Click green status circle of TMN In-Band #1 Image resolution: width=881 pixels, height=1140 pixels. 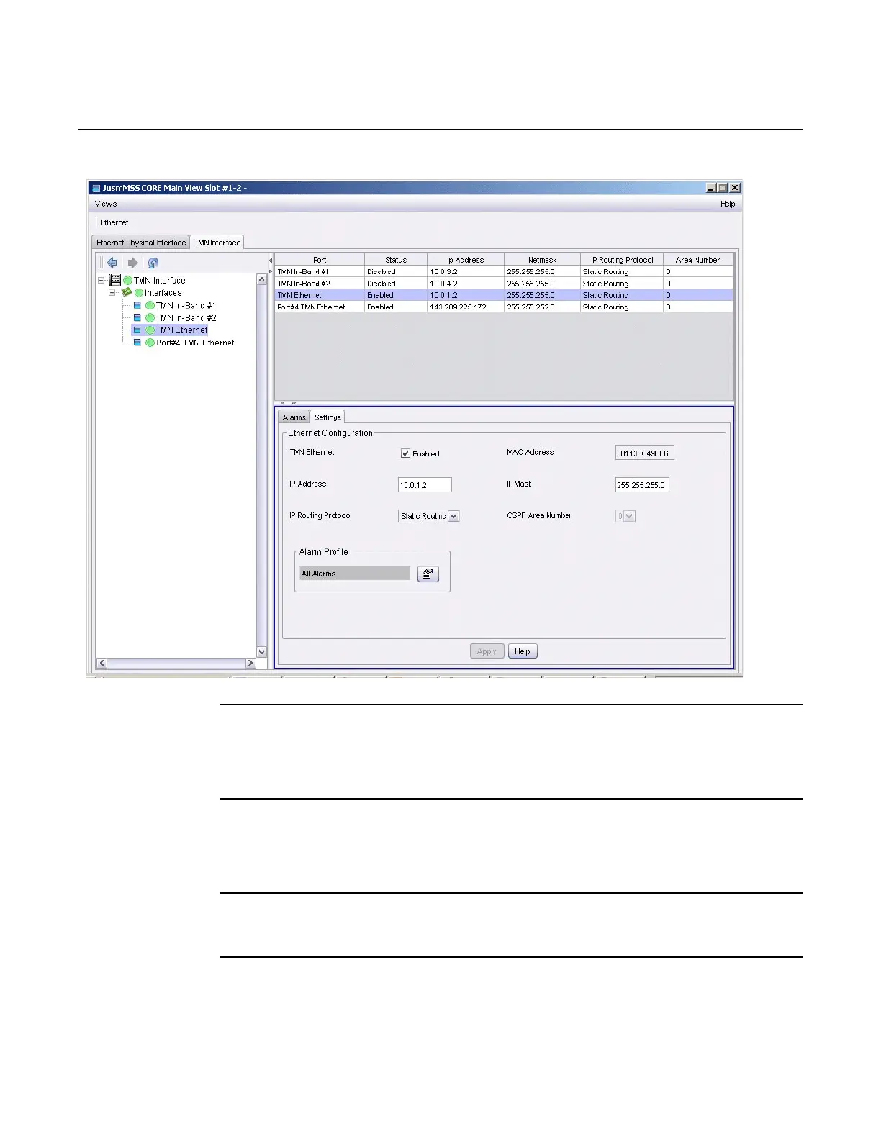point(150,306)
